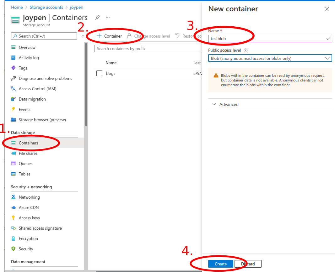
Task: Click the Shared access signature link icon
Action: (x=13, y=228)
